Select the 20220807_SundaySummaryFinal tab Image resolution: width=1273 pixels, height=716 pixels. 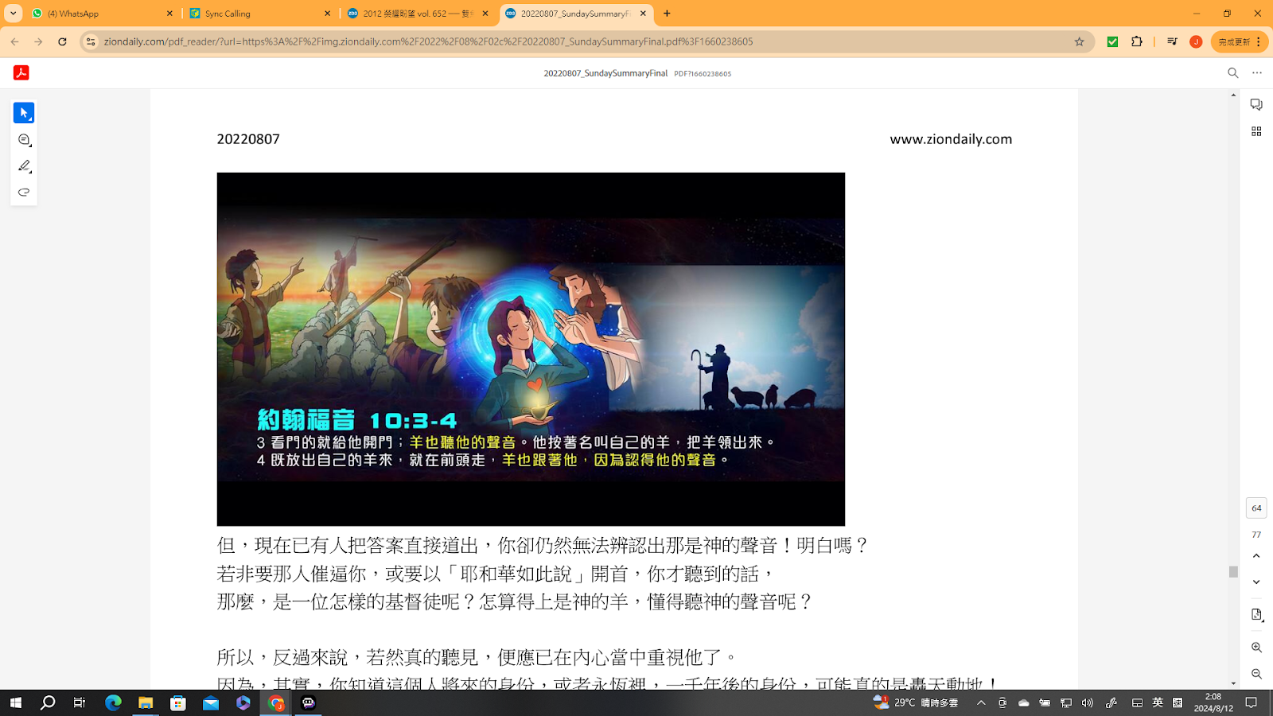[574, 14]
